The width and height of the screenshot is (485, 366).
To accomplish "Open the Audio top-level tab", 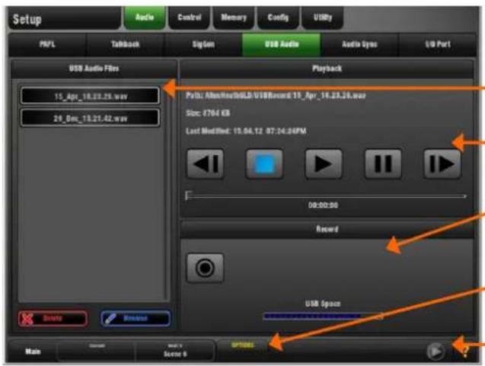I will point(145,18).
